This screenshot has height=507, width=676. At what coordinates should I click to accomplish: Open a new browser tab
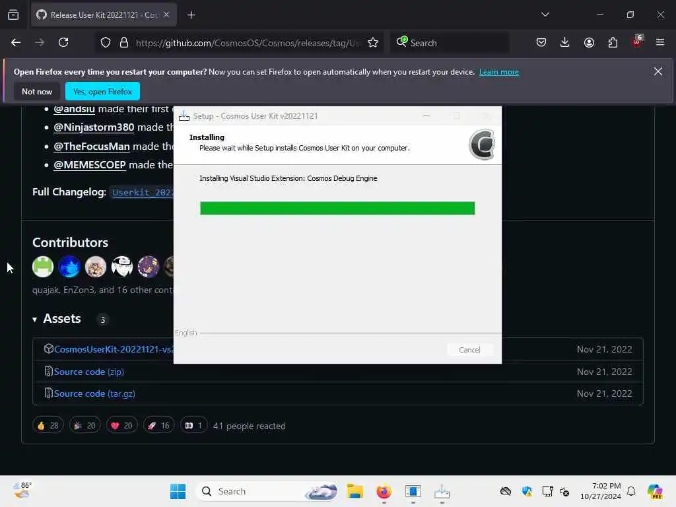coord(191,15)
